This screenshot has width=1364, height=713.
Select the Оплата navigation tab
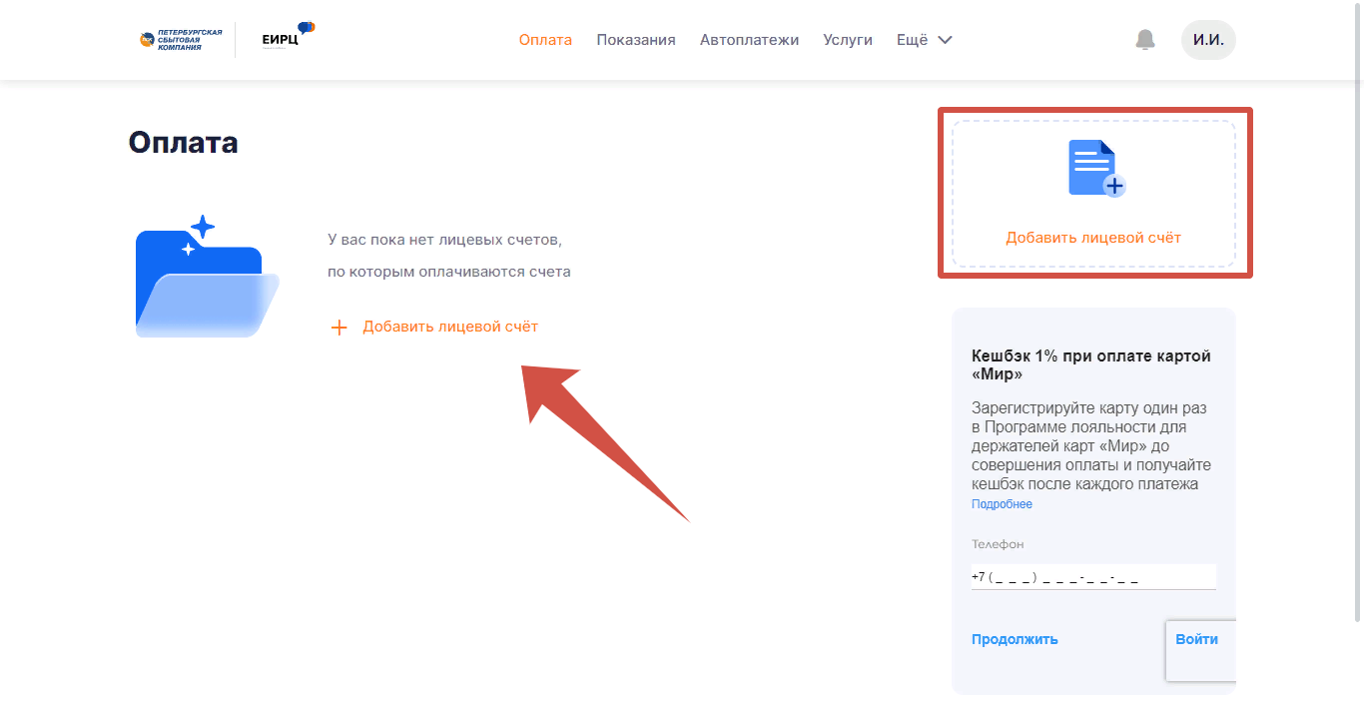[x=545, y=40]
